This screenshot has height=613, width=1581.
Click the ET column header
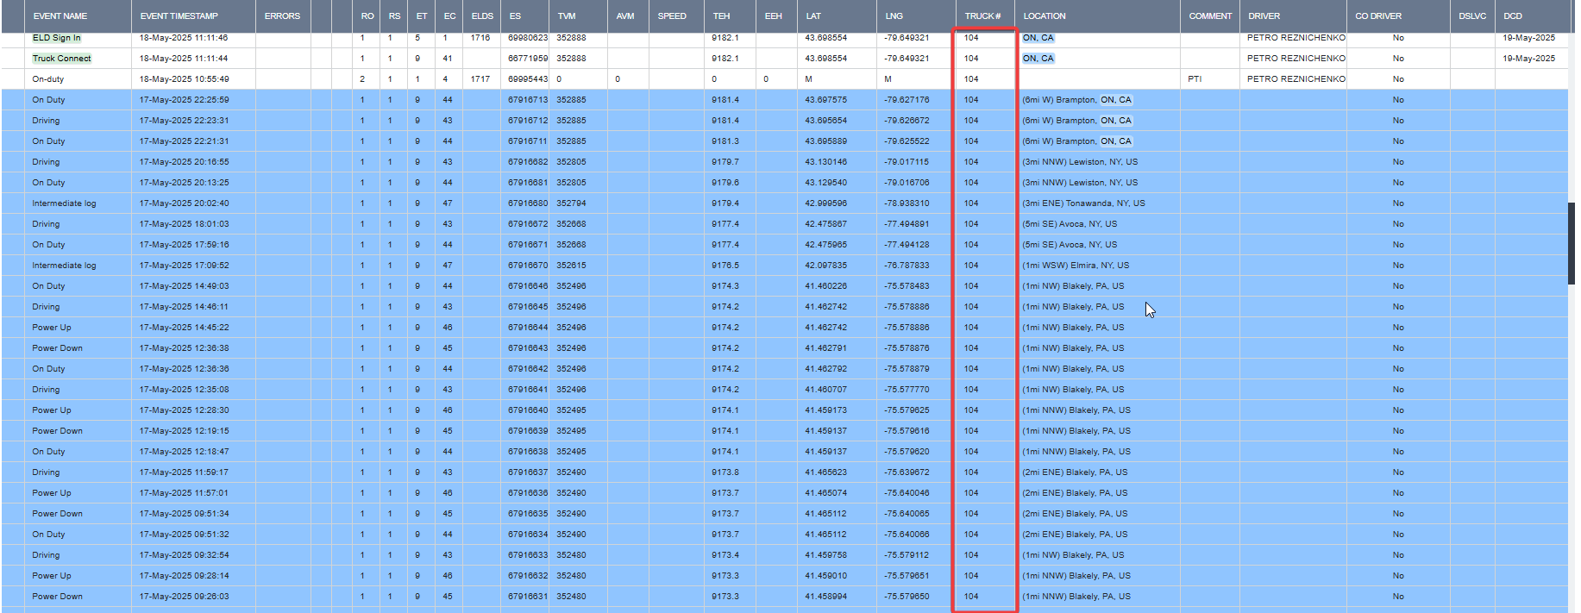pyautogui.click(x=422, y=16)
